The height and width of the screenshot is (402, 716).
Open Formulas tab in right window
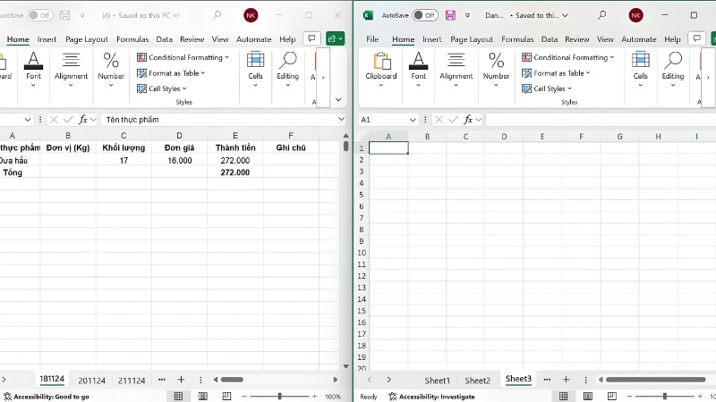[x=517, y=39]
